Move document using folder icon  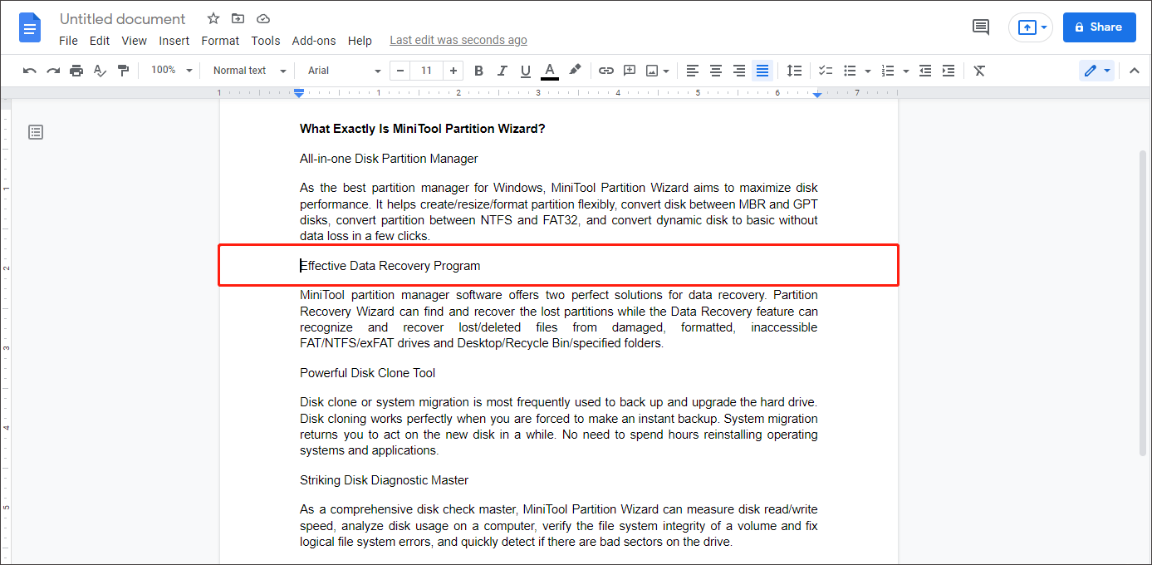click(x=238, y=18)
